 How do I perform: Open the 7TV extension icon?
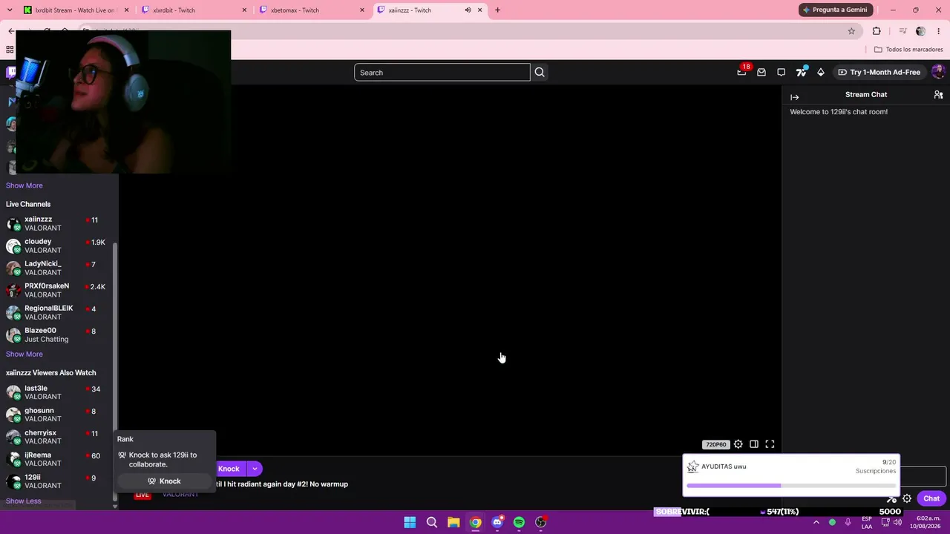pos(801,72)
